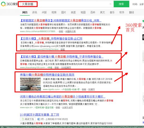Open the 良医 tab
The width and height of the screenshot is (144, 128).
[73, 12]
